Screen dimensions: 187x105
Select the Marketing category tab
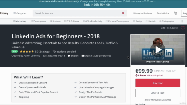tap(20, 21)
